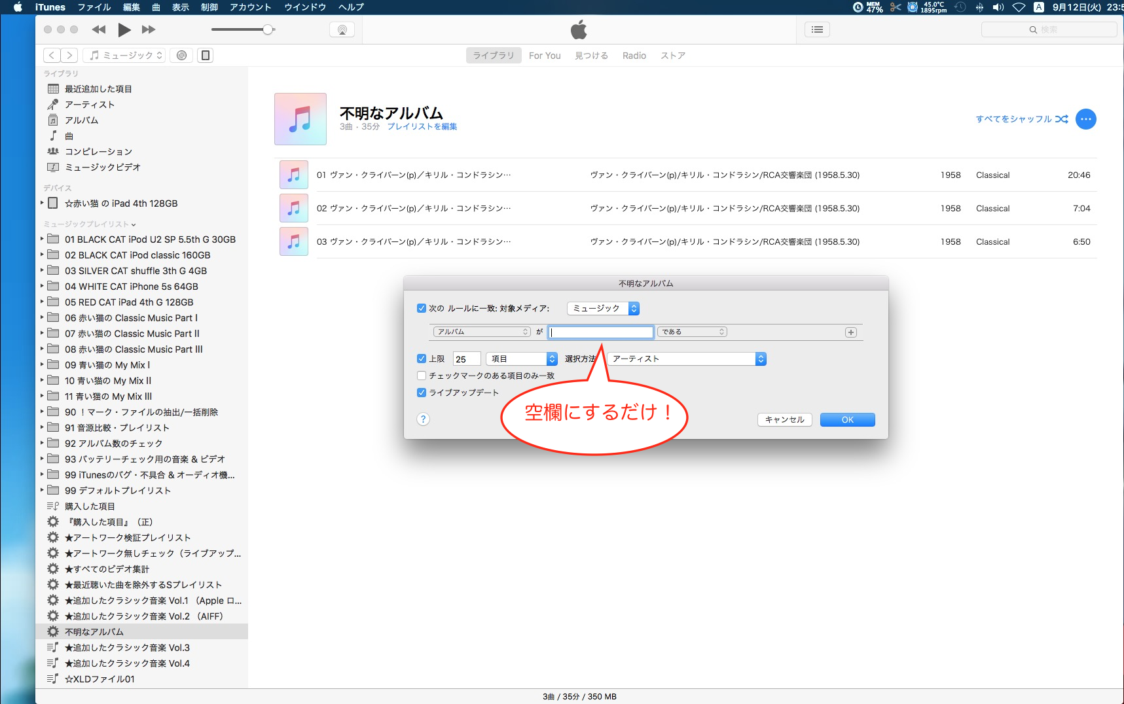Click the プレイリストを編集 link
1124x704 pixels.
[x=422, y=127]
